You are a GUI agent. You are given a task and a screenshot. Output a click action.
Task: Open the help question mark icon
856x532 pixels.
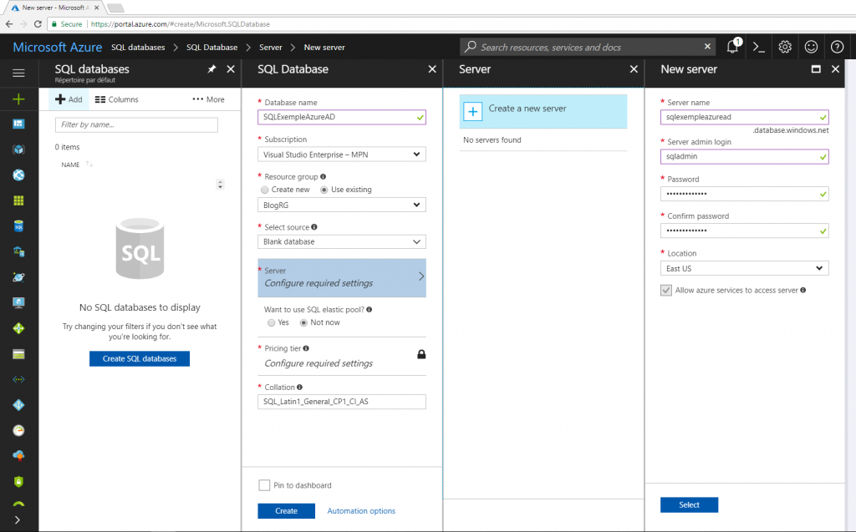(x=837, y=47)
